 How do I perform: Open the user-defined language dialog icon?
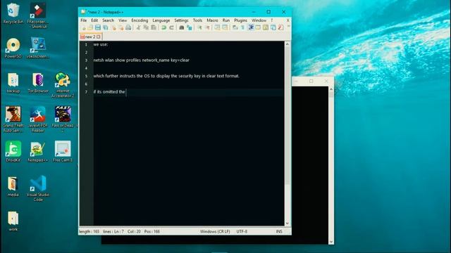pos(259,27)
